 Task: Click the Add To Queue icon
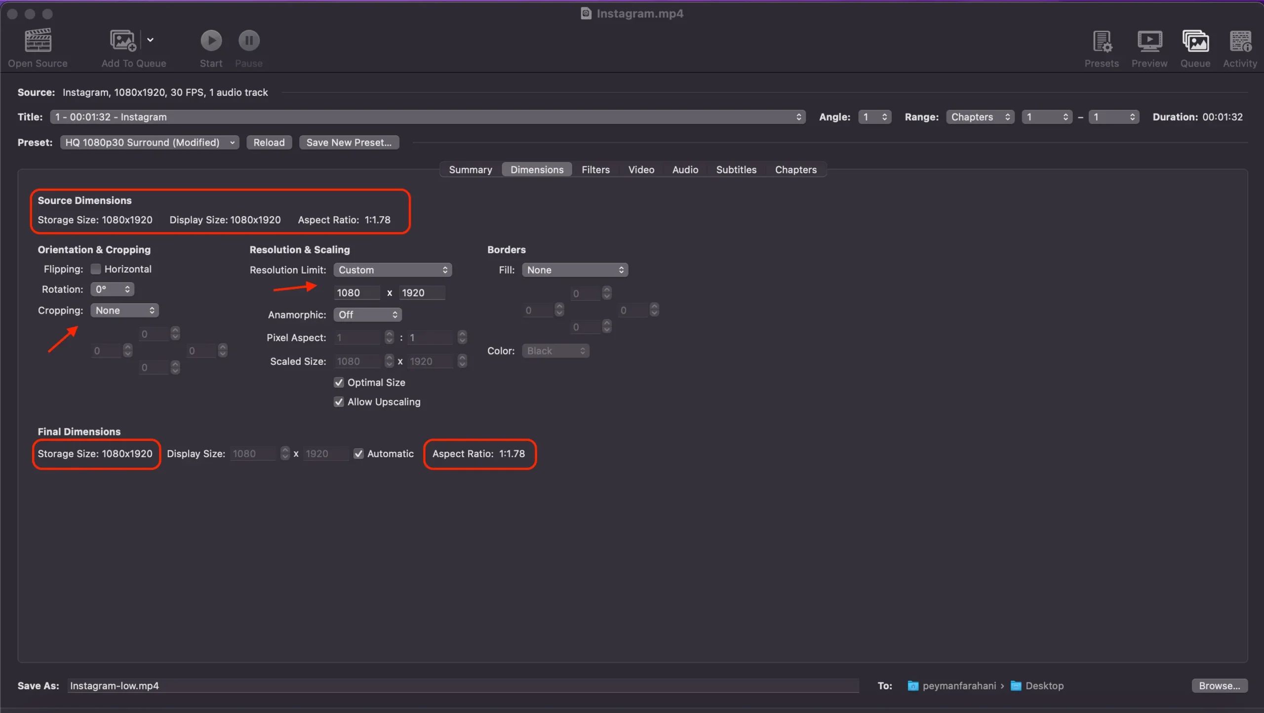[x=122, y=40]
